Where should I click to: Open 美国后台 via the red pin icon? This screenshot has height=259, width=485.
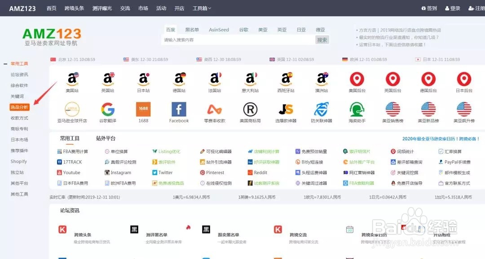[x=357, y=81]
